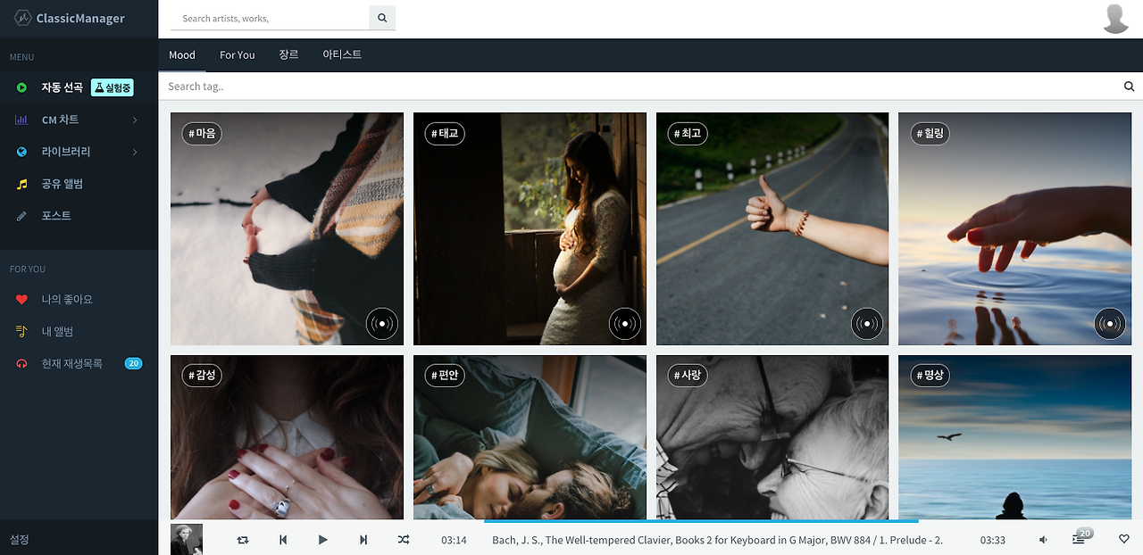Start radio on the #태교 card
1143x555 pixels.
click(x=625, y=324)
